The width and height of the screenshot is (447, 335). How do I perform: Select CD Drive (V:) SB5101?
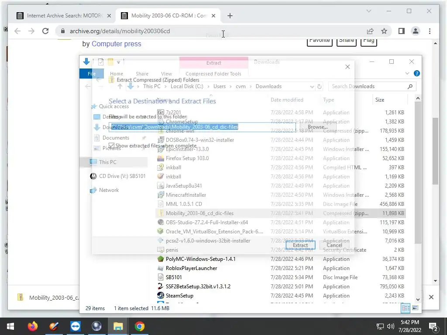tap(122, 176)
